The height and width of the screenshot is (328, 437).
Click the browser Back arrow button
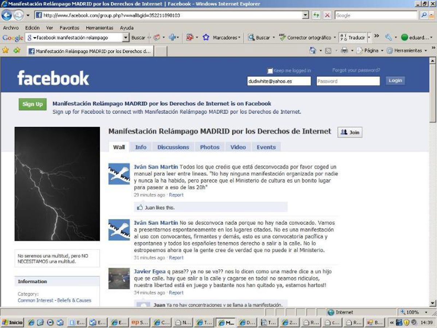tap(7, 15)
